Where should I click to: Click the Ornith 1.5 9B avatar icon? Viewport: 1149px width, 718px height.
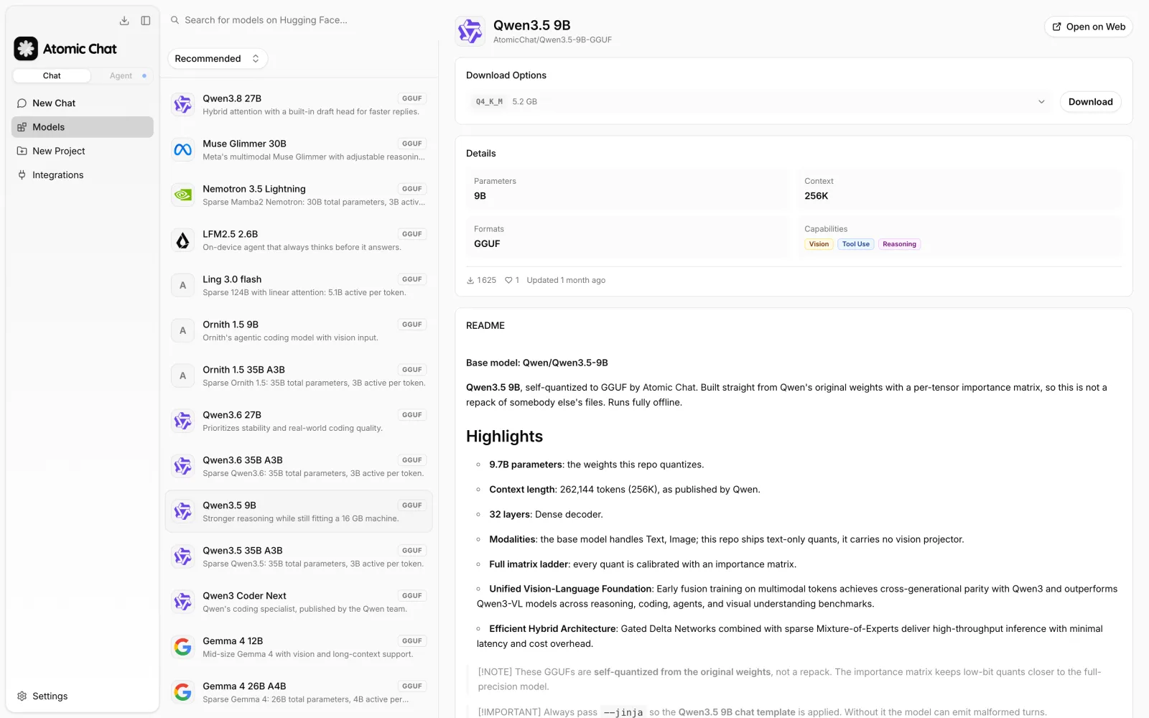coord(182,331)
